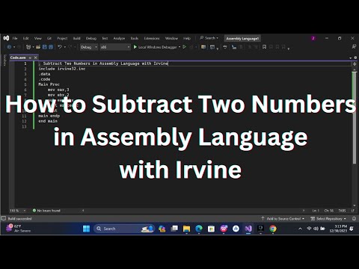Expand the Undo history dropdown arrow
The image size is (359, 269).
(x=65, y=47)
